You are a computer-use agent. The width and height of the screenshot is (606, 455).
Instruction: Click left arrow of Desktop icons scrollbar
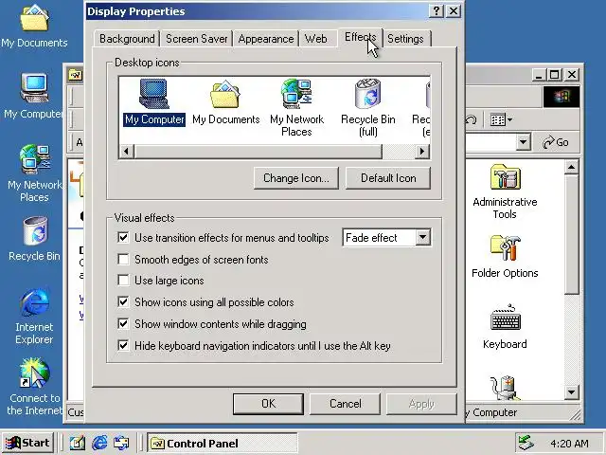(126, 151)
